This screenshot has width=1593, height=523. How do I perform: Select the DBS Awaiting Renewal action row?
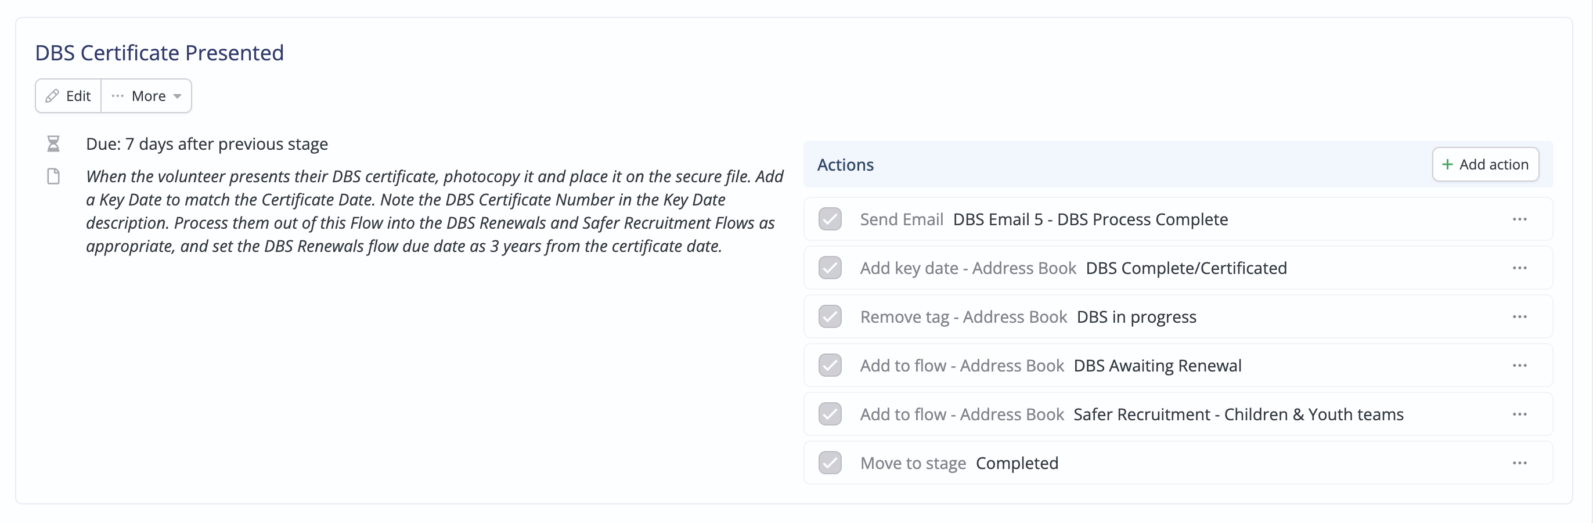tap(1178, 366)
